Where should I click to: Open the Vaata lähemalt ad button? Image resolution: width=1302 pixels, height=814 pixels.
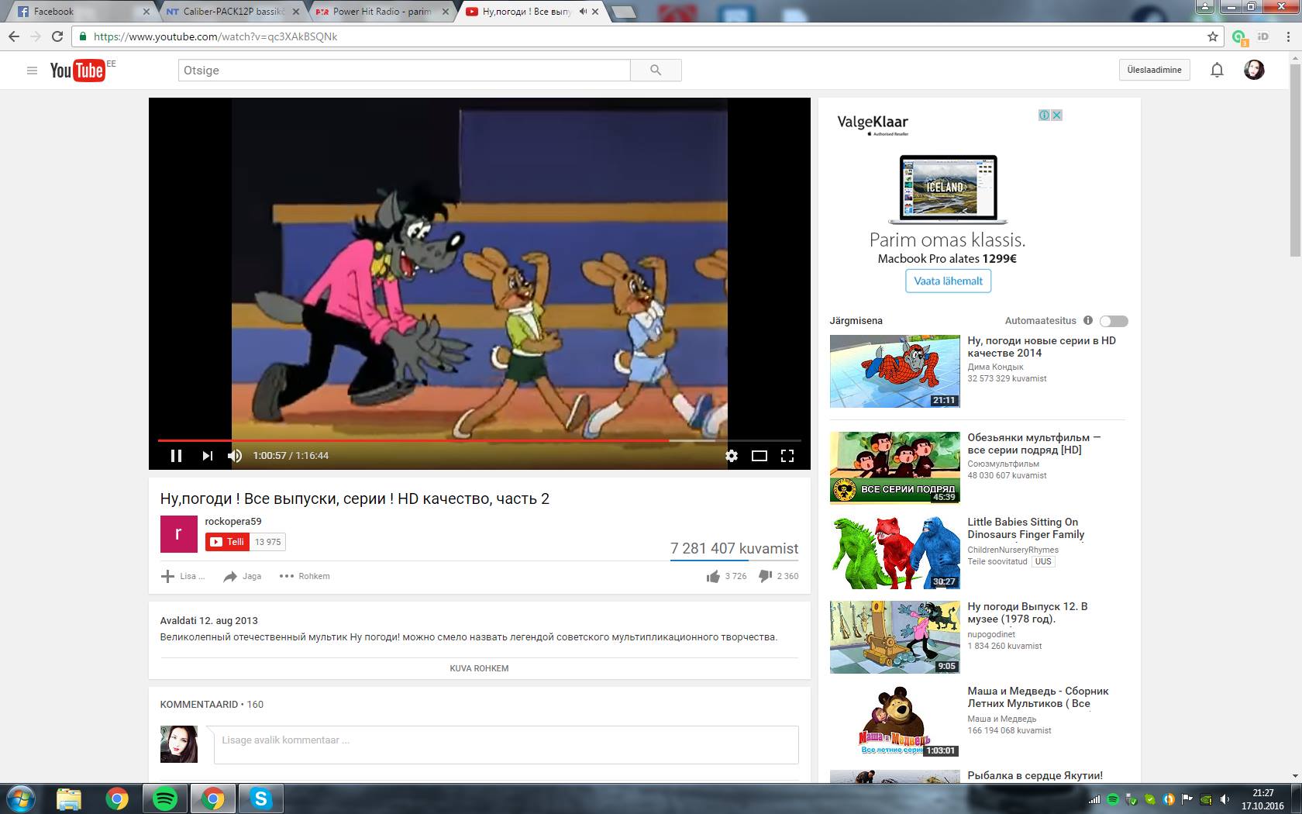(x=948, y=281)
